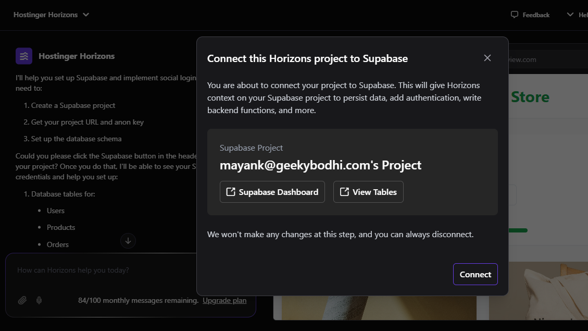The height and width of the screenshot is (331, 588).
Task: Open the Supabase Dashboard
Action: pyautogui.click(x=272, y=192)
